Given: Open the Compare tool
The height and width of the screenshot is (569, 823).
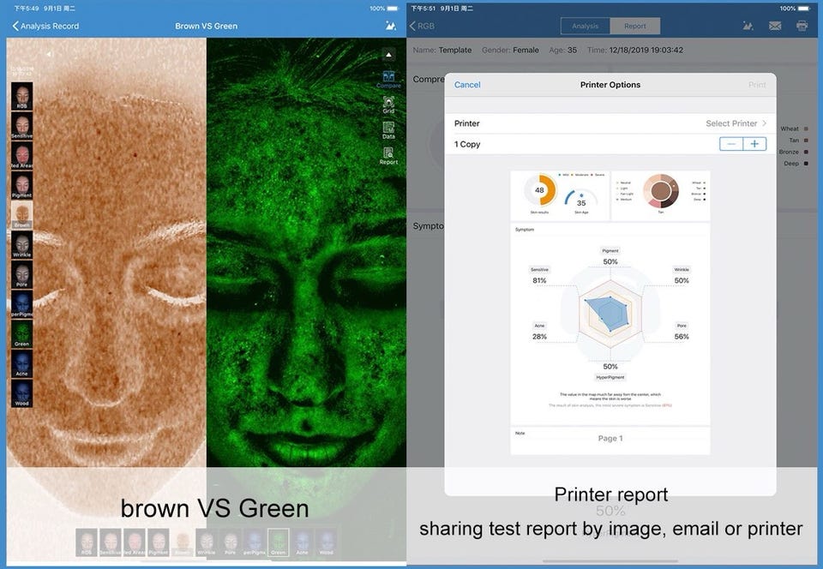Looking at the screenshot, I should (388, 79).
